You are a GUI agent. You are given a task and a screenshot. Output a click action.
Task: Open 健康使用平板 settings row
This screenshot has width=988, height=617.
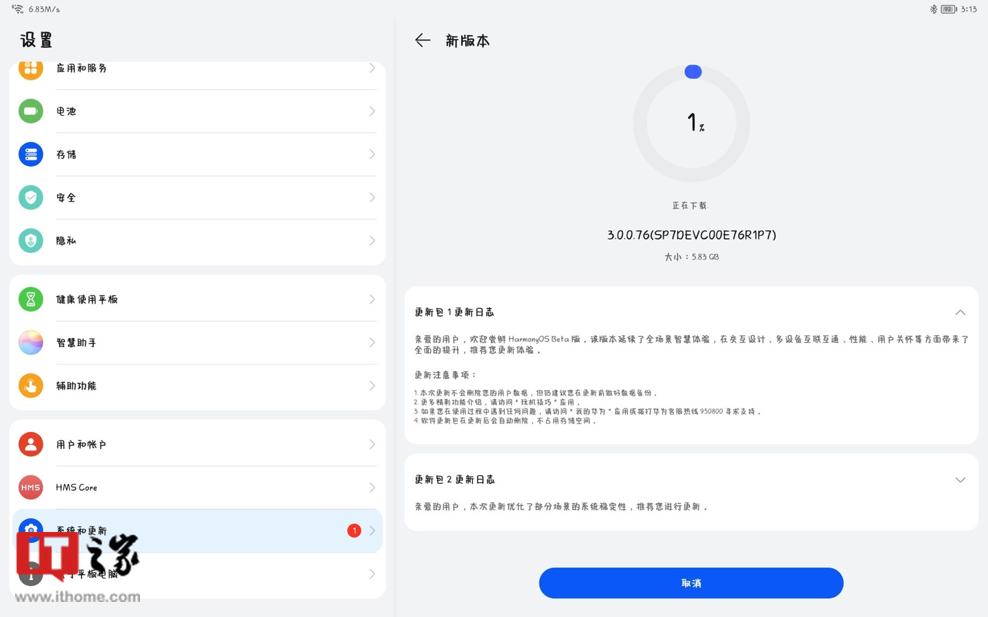[198, 300]
